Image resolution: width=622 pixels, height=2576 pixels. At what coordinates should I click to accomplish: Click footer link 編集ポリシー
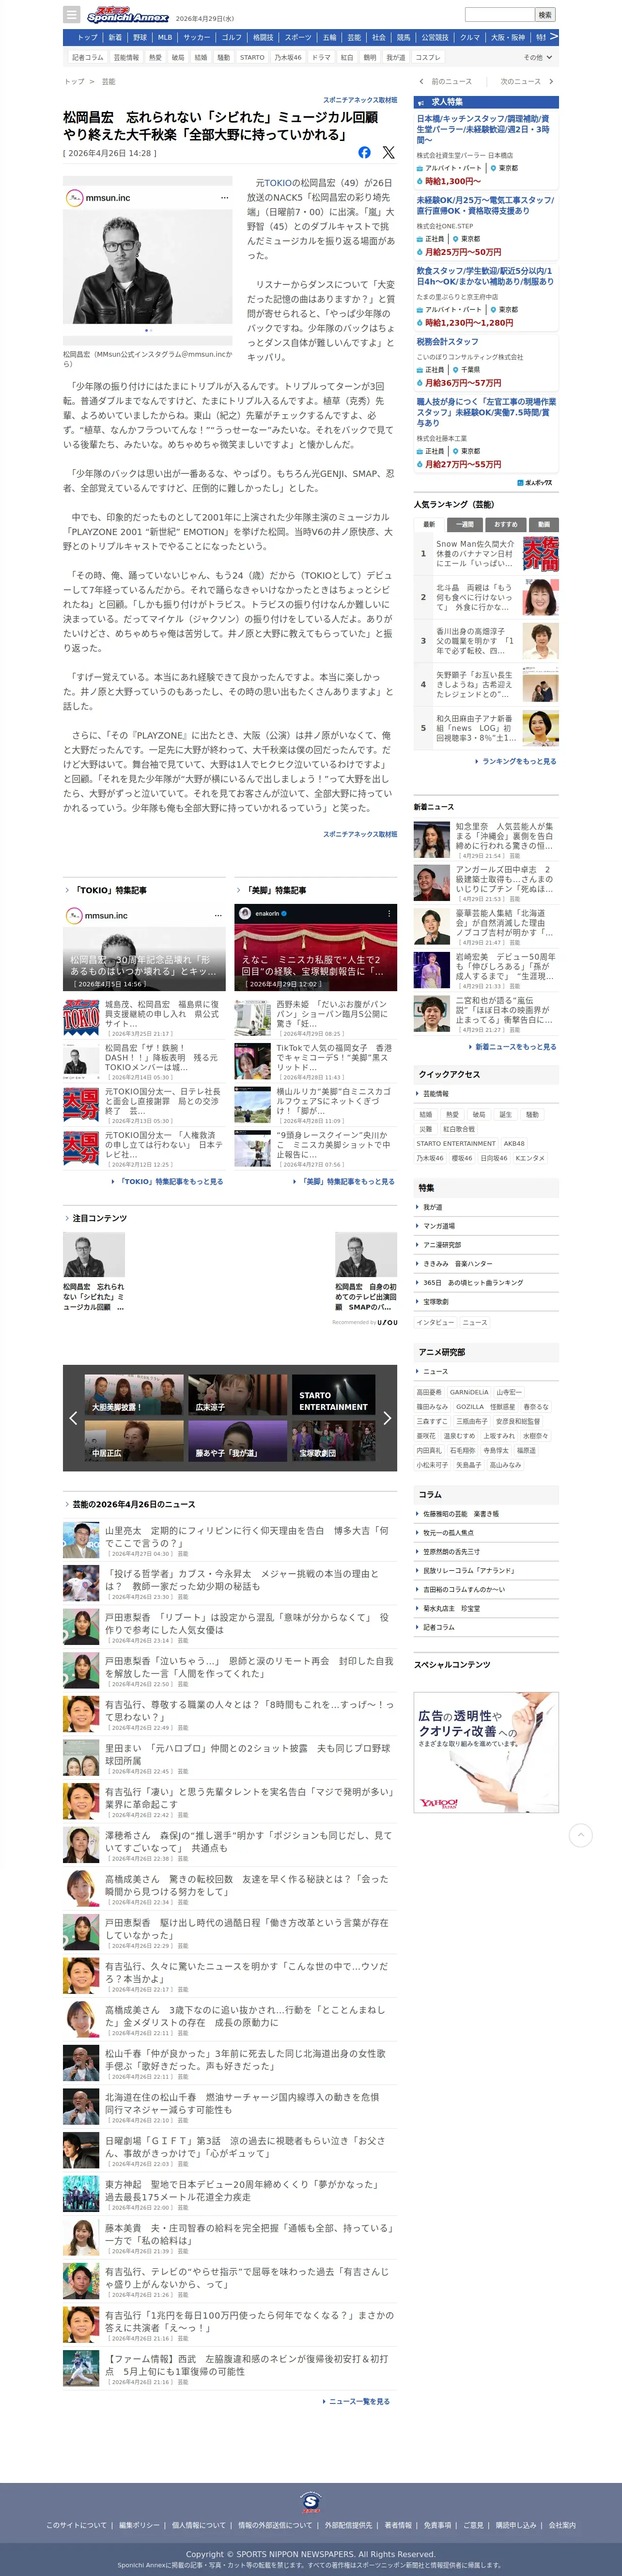point(139,2525)
